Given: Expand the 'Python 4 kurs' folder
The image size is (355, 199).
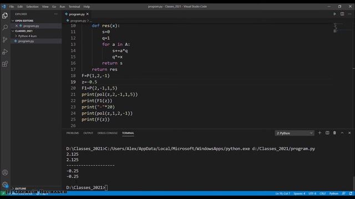Looking at the screenshot, I should (27, 36).
